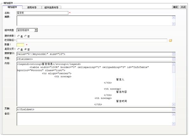This screenshot has height=138, width=192.
Task: Click the 页眉 field containing <fieldset>
Action: tap(94, 59)
